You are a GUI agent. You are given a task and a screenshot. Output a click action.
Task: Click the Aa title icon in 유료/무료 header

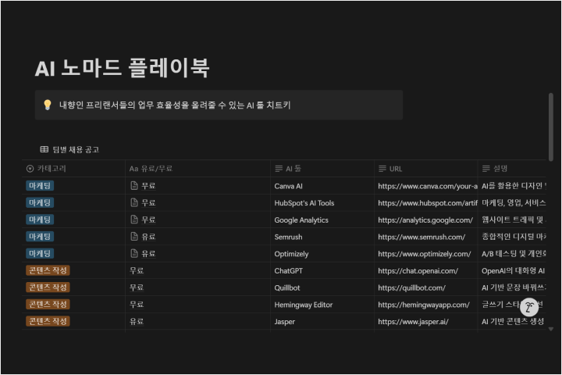click(133, 169)
